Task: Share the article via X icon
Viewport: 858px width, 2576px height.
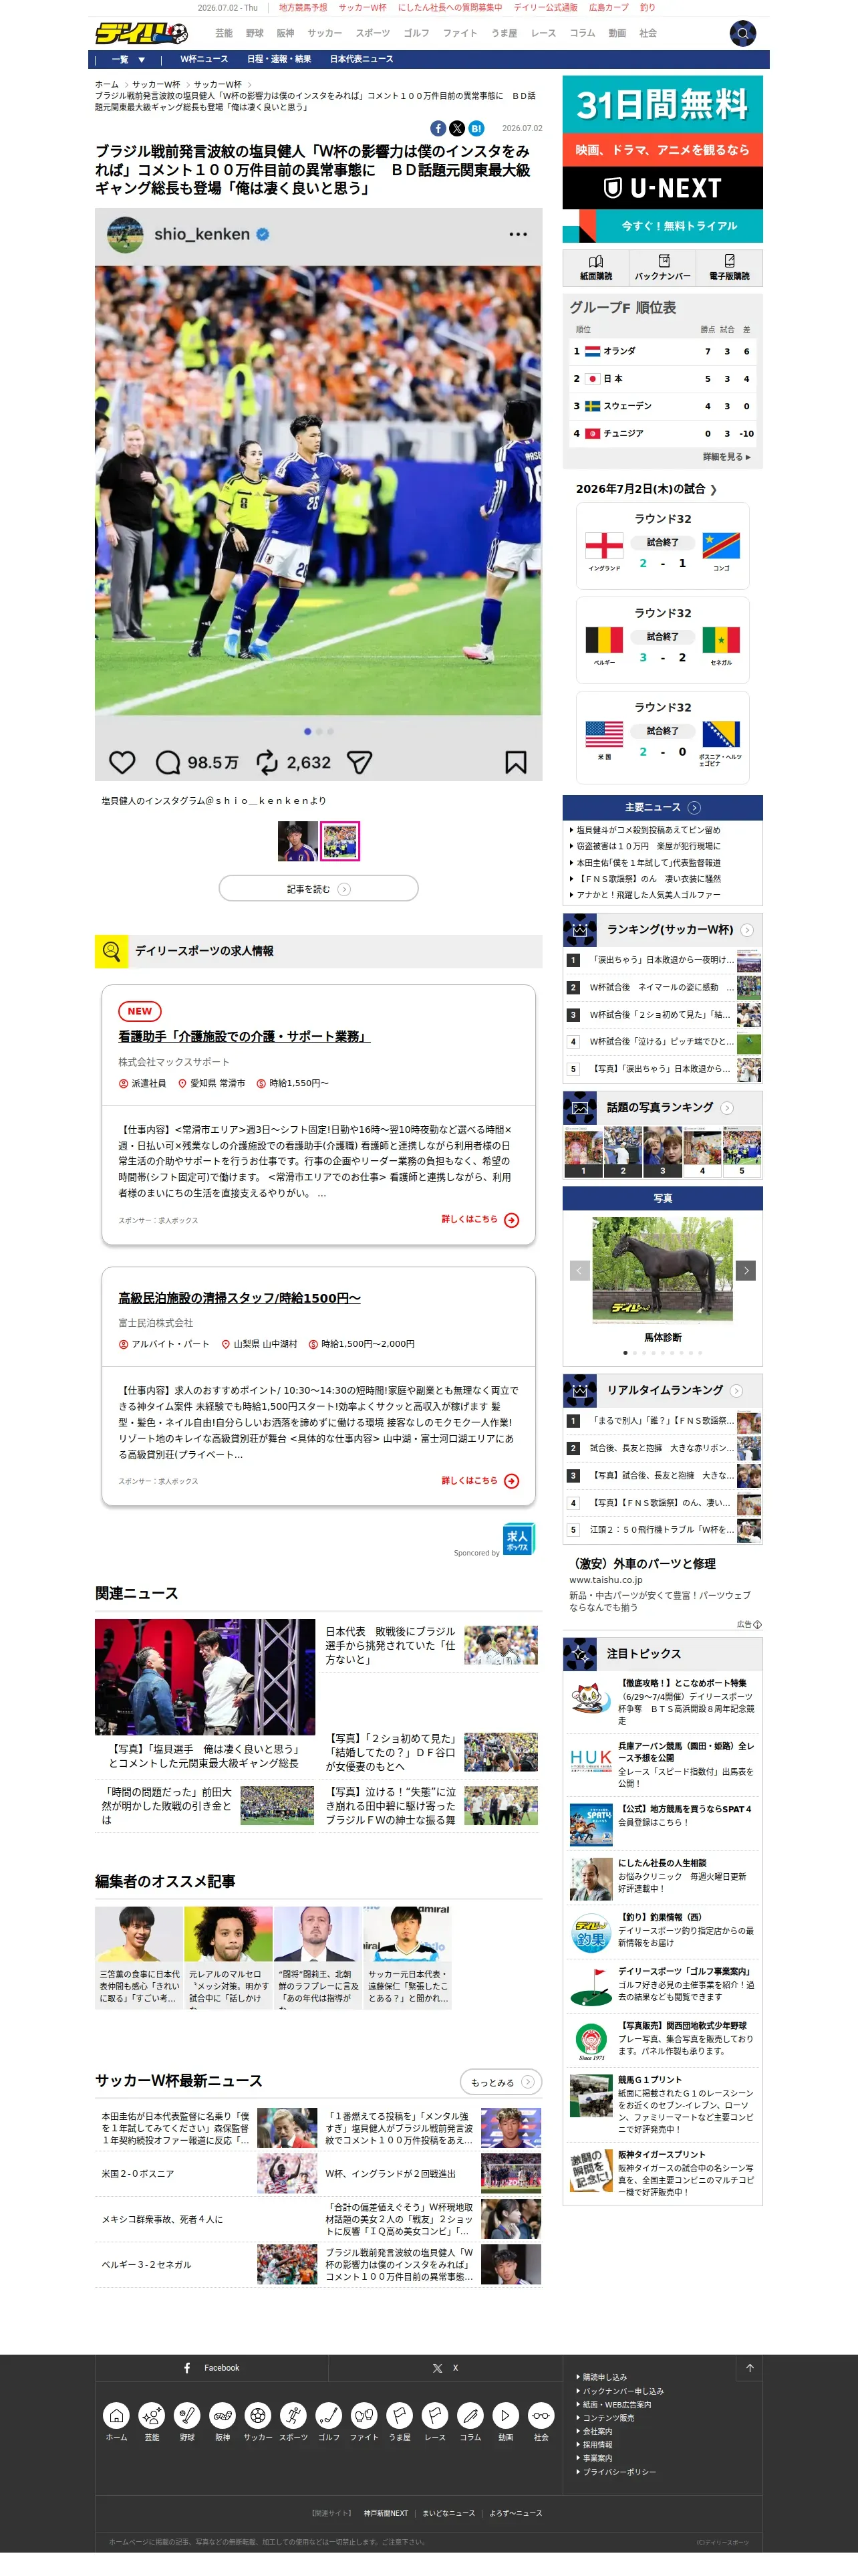Action: 456,128
